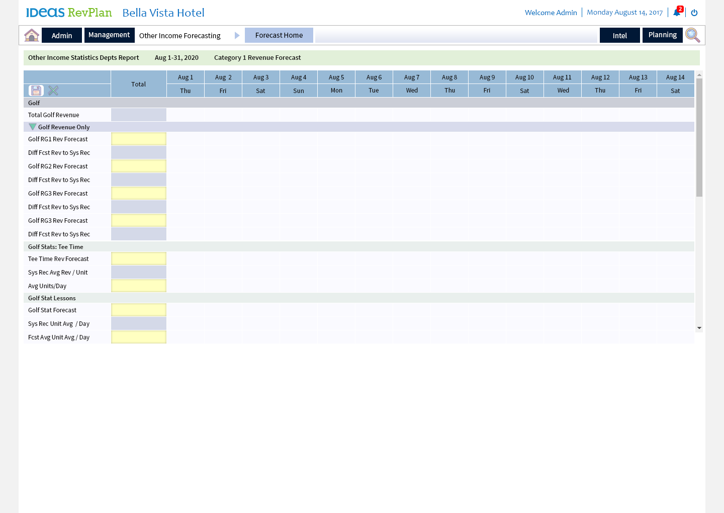
Task: Open the Management menu
Action: click(x=109, y=35)
